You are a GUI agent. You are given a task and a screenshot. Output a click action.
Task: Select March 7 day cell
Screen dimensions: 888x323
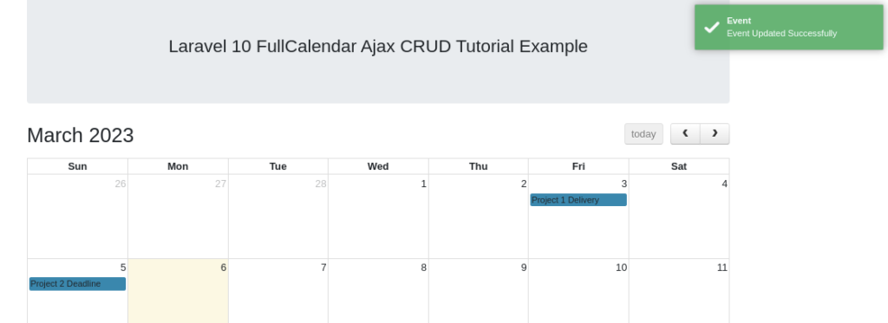click(278, 291)
